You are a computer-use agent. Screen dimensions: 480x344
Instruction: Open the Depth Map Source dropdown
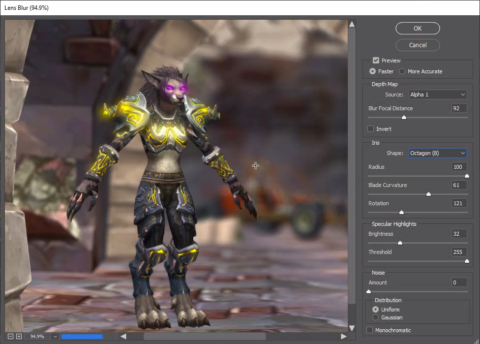point(438,94)
